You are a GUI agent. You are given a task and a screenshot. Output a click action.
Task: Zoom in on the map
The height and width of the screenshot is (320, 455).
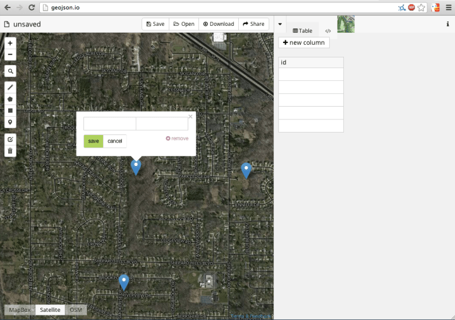pyautogui.click(x=10, y=43)
